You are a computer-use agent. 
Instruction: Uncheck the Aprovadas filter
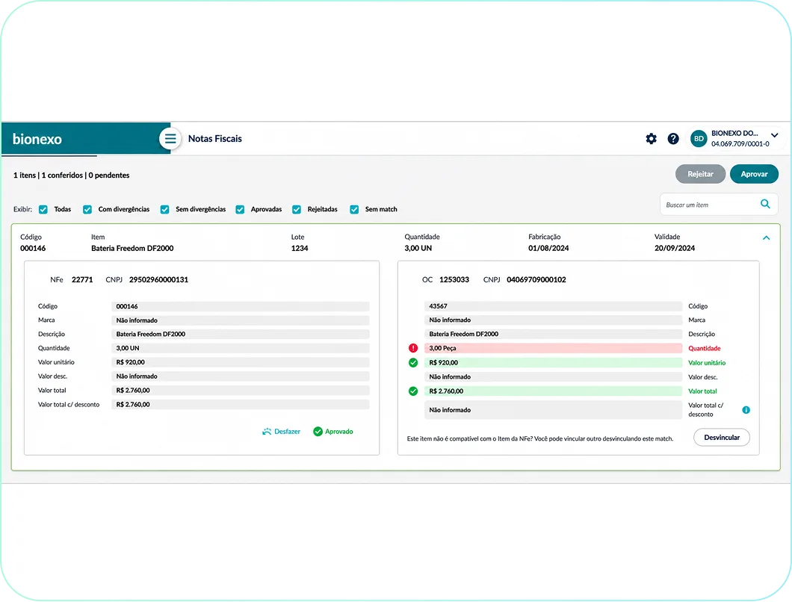click(240, 209)
